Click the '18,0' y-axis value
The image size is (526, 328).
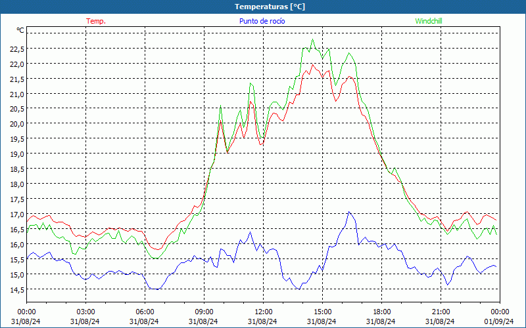click(x=17, y=184)
